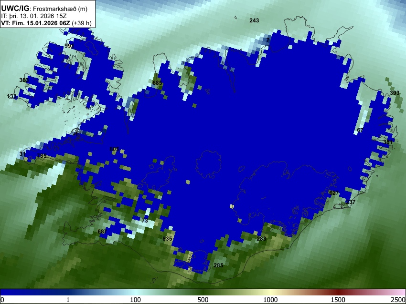Click the map value "67" in the east

pos(360,130)
